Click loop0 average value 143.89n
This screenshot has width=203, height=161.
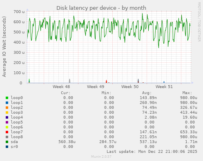[148, 98]
